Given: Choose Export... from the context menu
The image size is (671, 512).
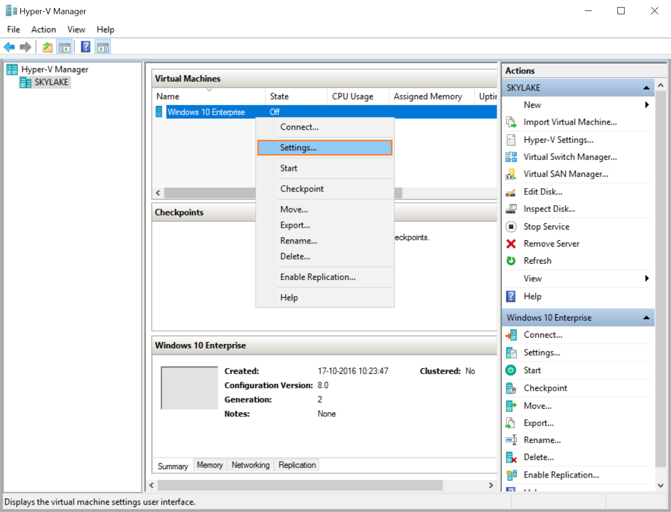Looking at the screenshot, I should click(x=325, y=225).
